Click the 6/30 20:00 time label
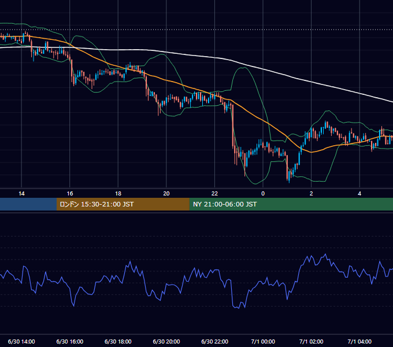The width and height of the screenshot is (393, 347). pos(166,341)
